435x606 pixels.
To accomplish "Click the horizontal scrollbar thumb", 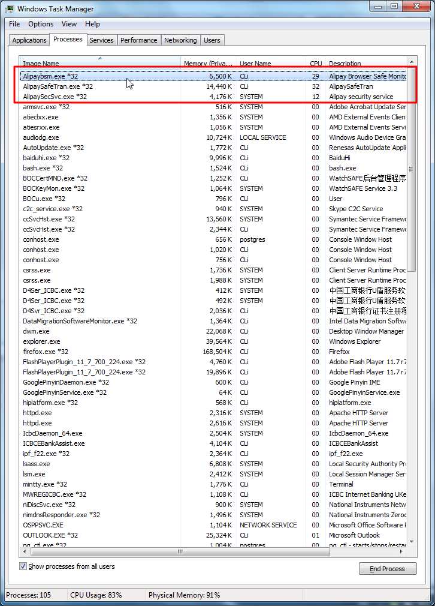I will (x=180, y=551).
